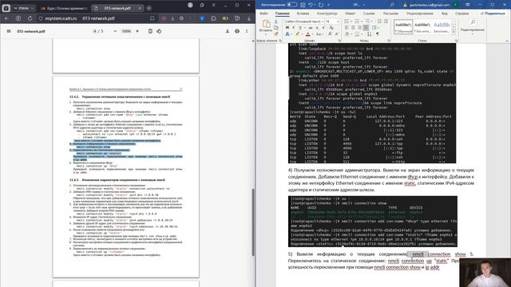Switch to the Вид ribbon tab

pos(445,14)
